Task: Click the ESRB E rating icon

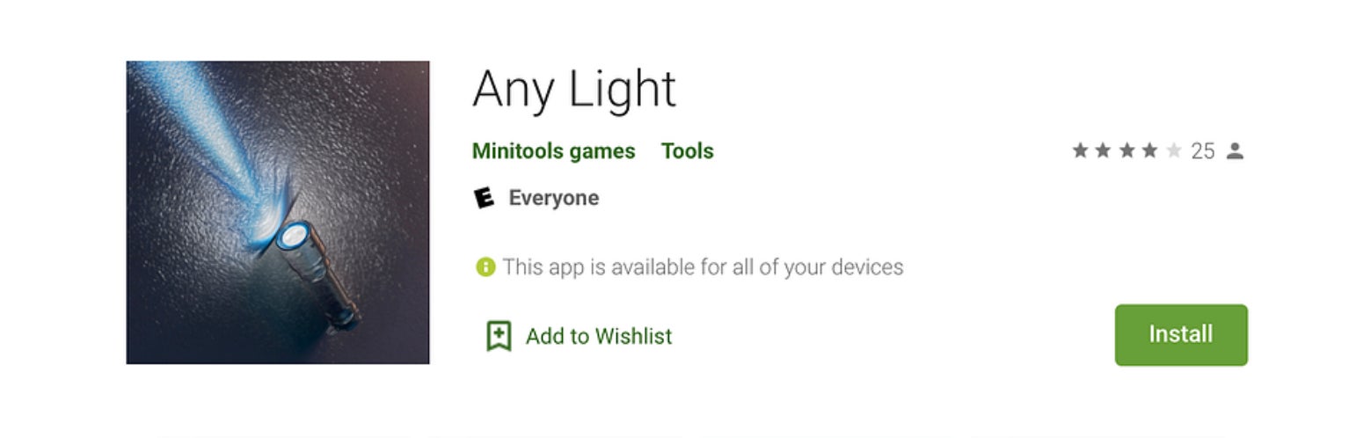Action: coord(484,198)
